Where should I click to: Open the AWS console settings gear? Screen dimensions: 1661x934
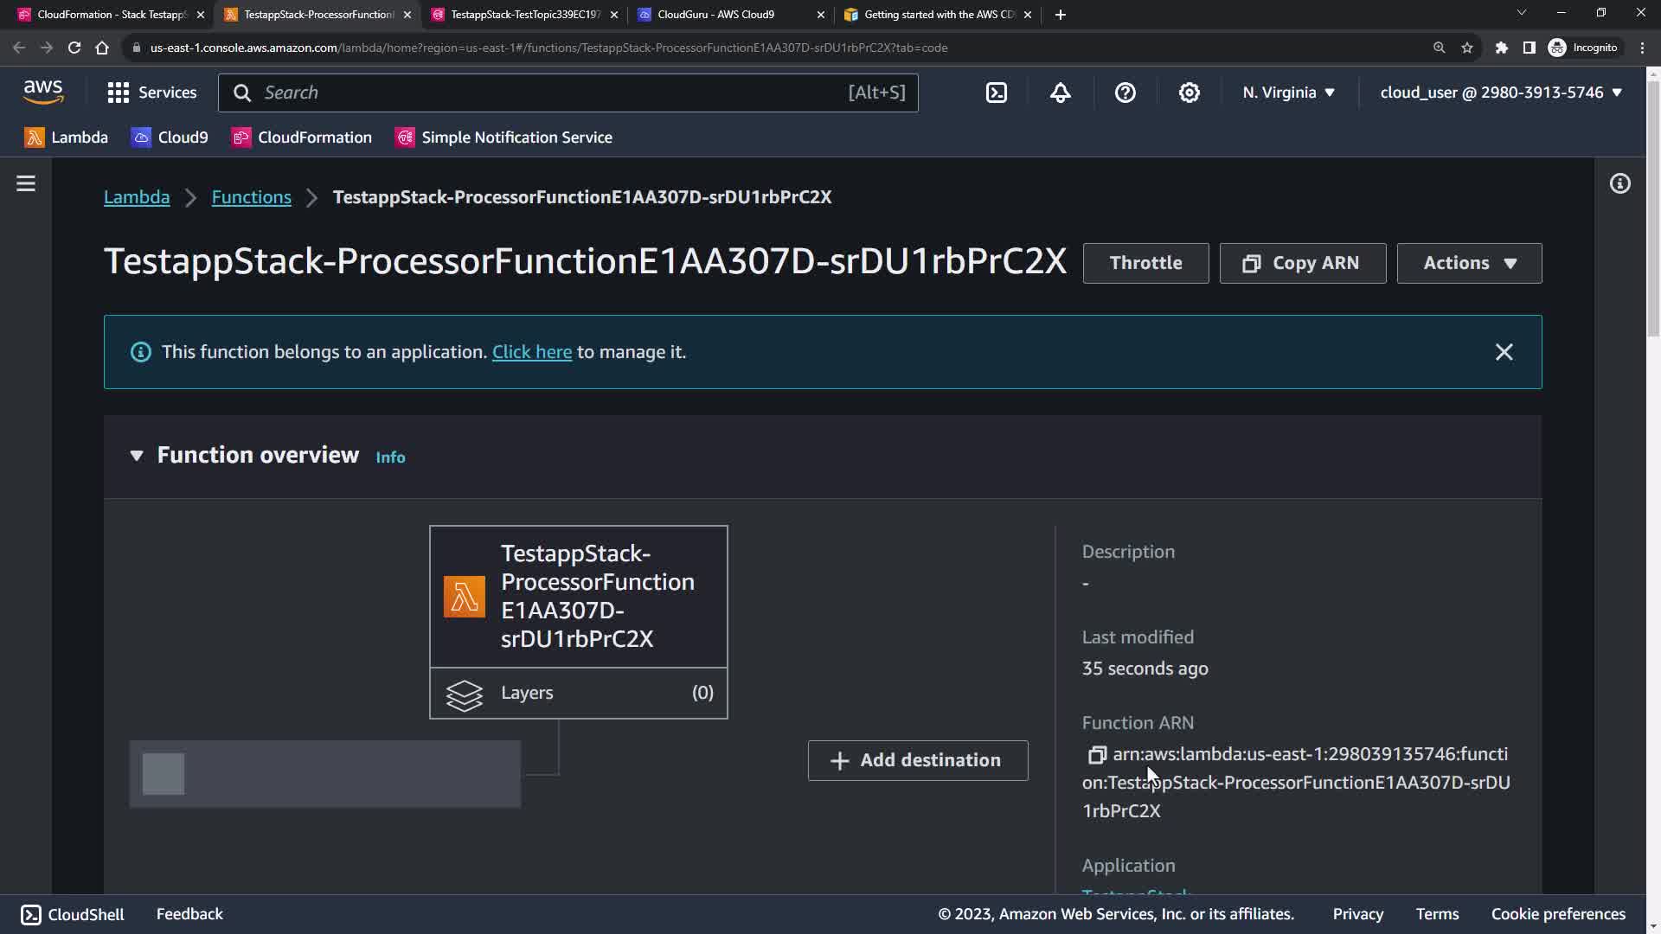(1190, 93)
